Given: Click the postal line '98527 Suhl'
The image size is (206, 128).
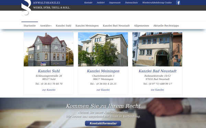Looking at the screenshot, I should 49,79.
